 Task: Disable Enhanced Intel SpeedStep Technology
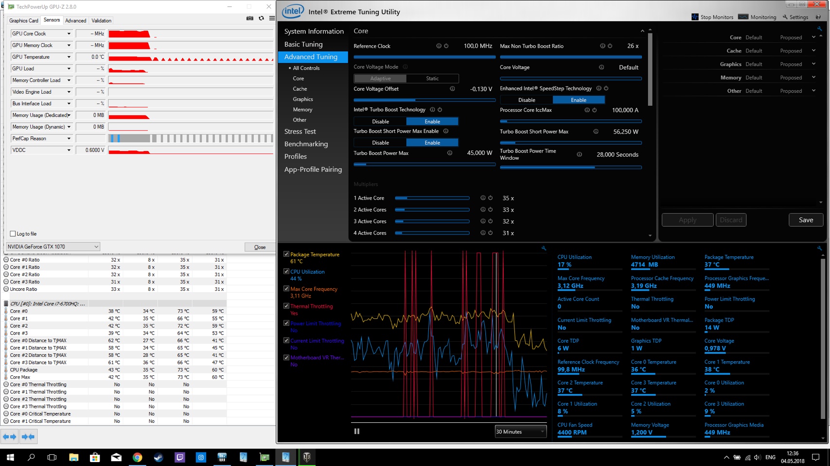(527, 100)
